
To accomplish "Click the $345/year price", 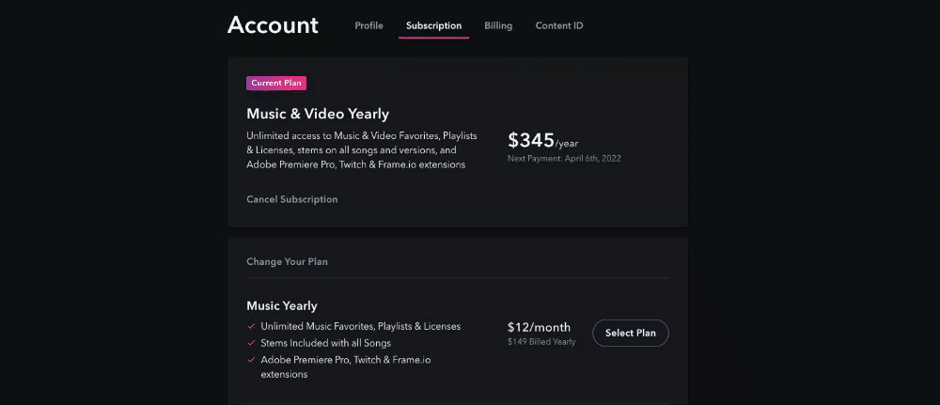I will pyautogui.click(x=543, y=141).
